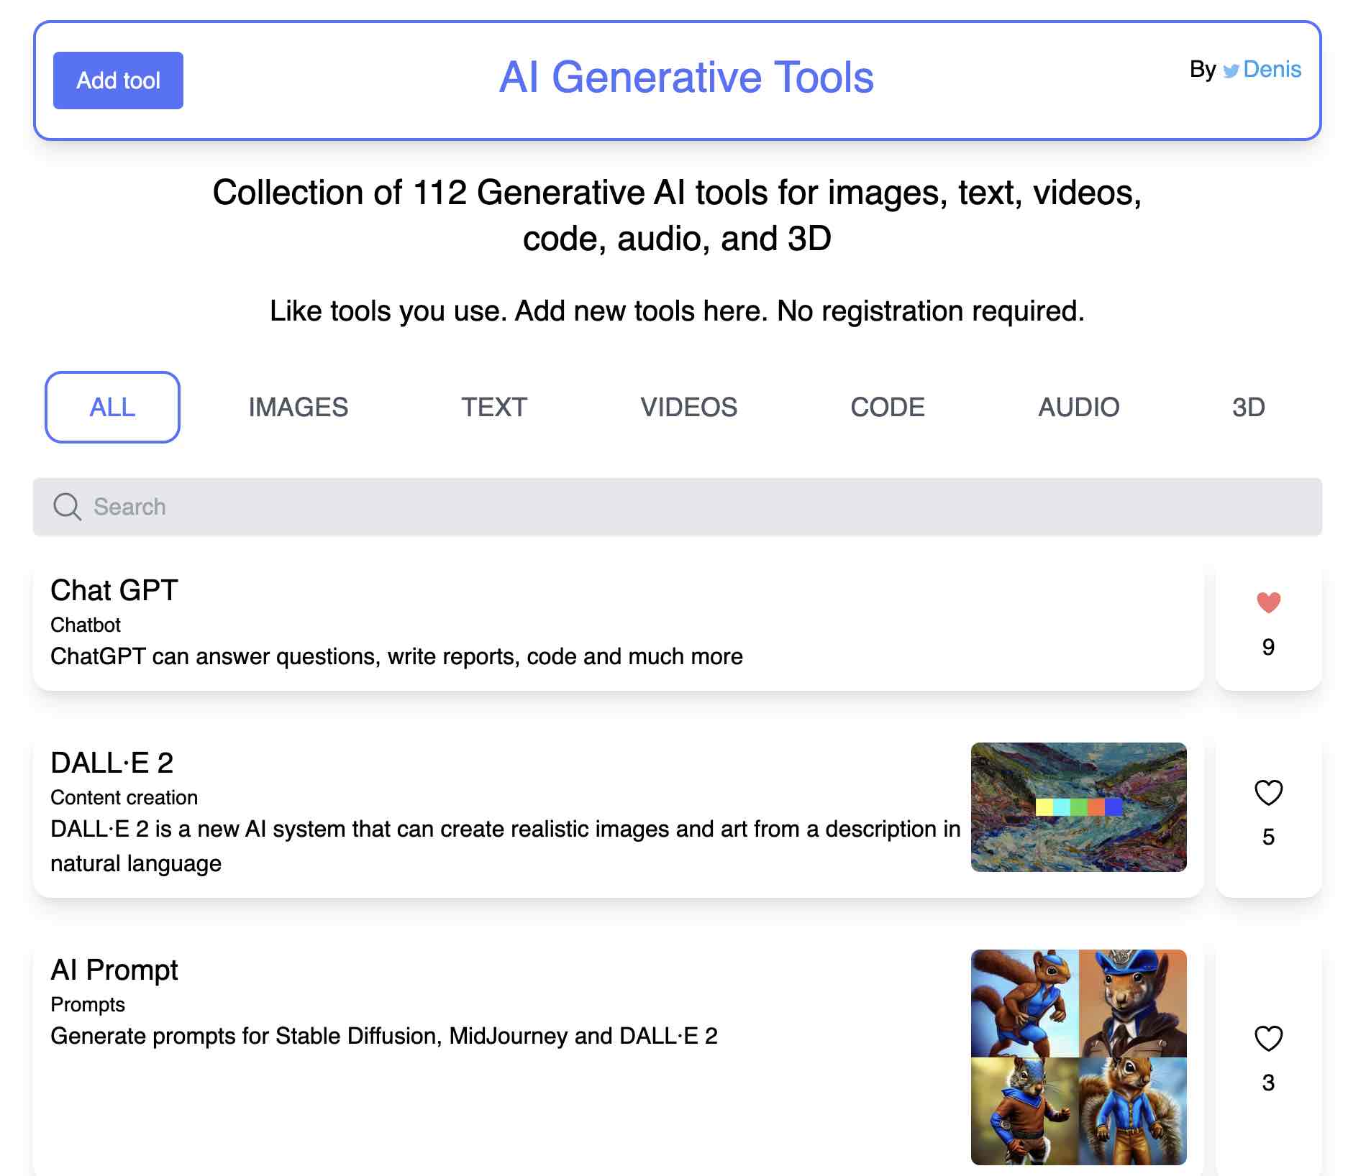The width and height of the screenshot is (1348, 1176).
Task: Focus the Search input field
Action: coord(677,507)
